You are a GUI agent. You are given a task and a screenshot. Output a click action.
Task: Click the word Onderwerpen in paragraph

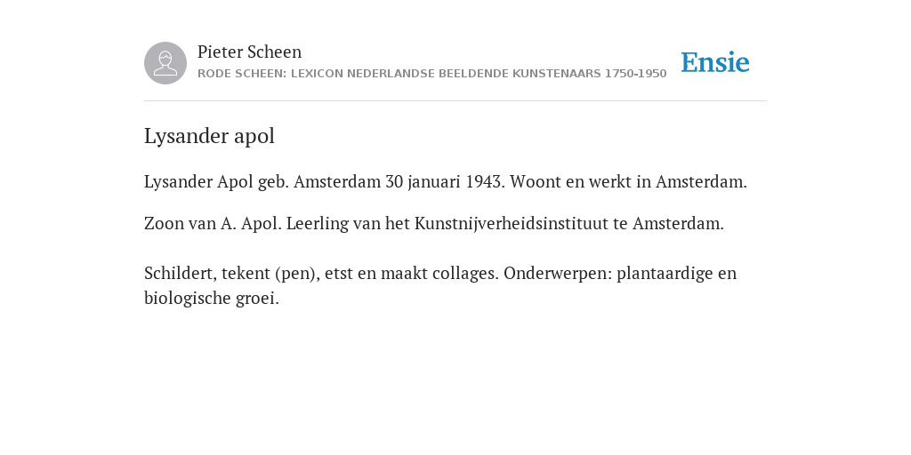pos(558,274)
